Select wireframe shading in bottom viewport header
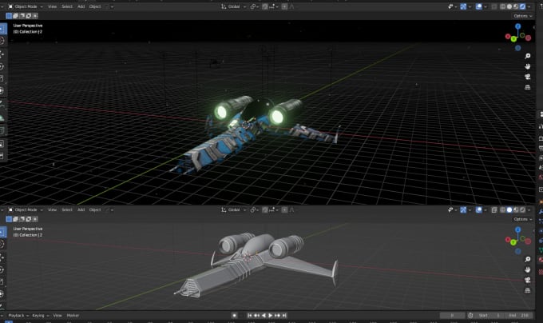This screenshot has height=323, width=543. (502, 209)
